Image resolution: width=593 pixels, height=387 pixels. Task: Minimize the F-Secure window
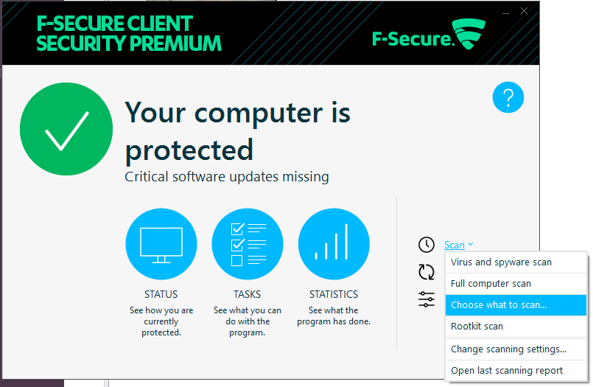coord(505,12)
